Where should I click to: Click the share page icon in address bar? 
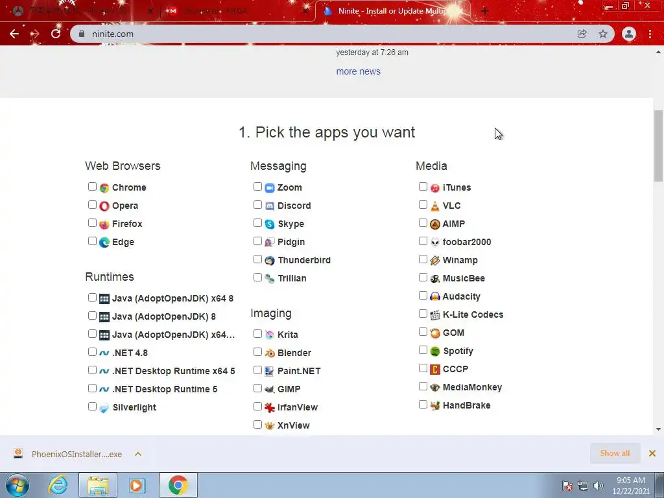point(582,34)
